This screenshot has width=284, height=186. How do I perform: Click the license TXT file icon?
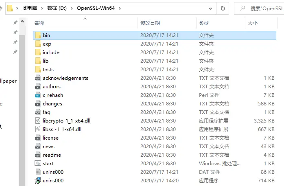38,138
